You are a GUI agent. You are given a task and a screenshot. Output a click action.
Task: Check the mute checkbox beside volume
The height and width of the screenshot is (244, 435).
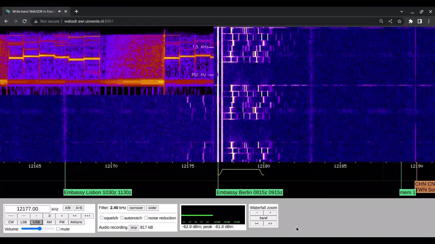pyautogui.click(x=58, y=229)
